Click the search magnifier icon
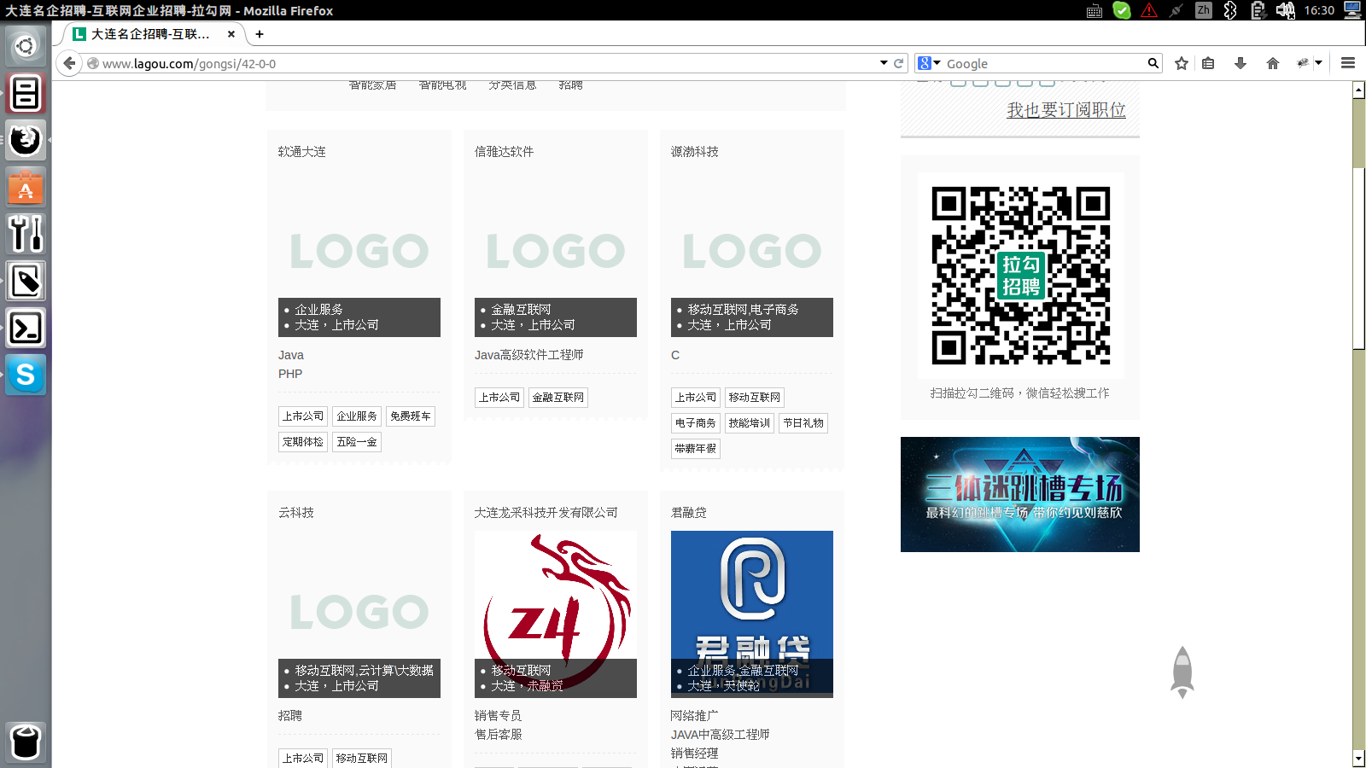This screenshot has width=1366, height=768. click(x=1153, y=63)
